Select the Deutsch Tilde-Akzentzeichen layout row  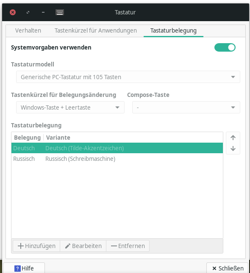[x=117, y=148]
